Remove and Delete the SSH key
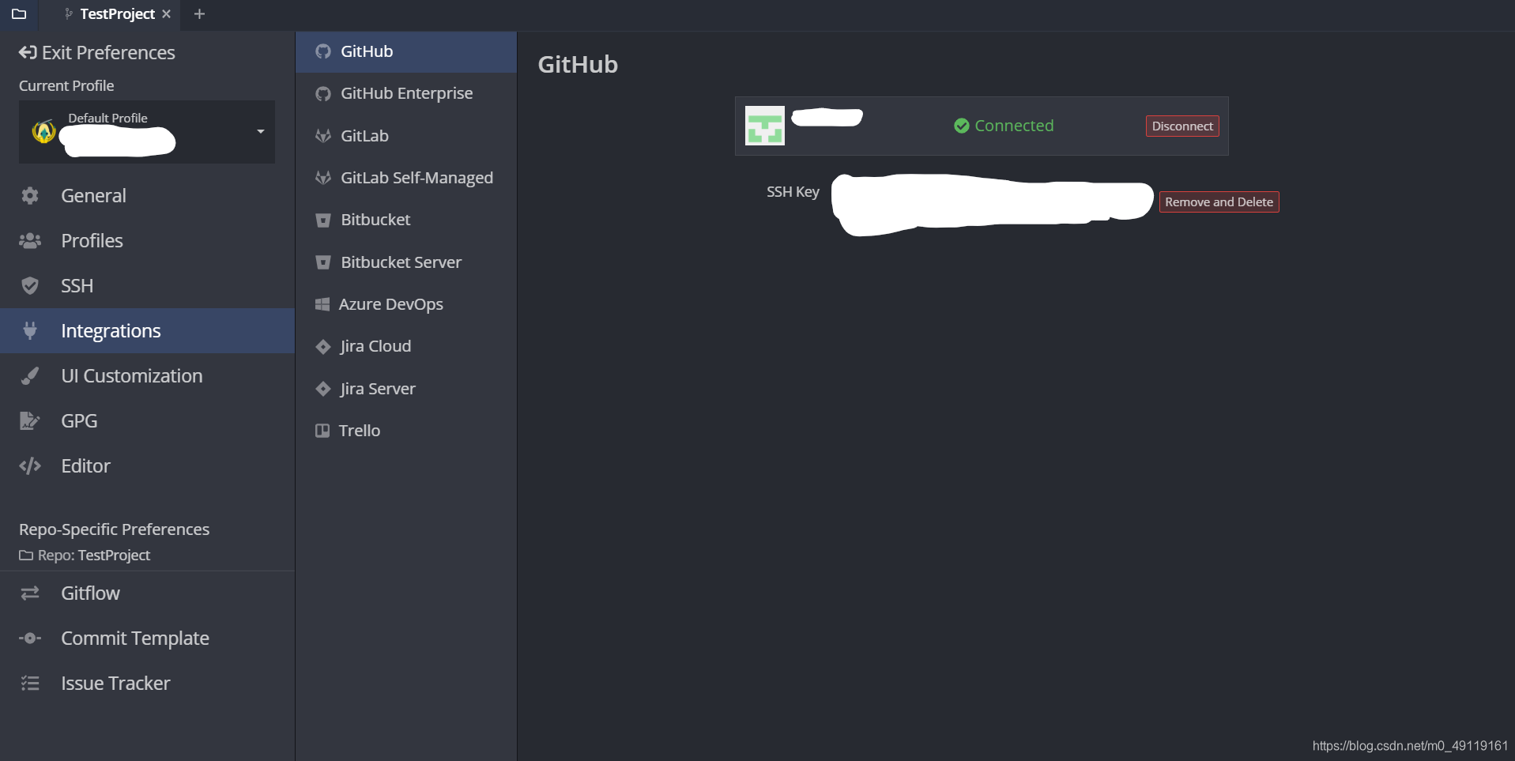This screenshot has height=761, width=1515. pyautogui.click(x=1219, y=202)
